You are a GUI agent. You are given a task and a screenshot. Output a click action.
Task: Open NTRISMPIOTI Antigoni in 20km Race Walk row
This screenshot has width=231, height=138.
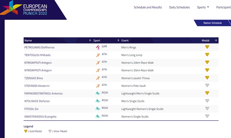pos(38,63)
